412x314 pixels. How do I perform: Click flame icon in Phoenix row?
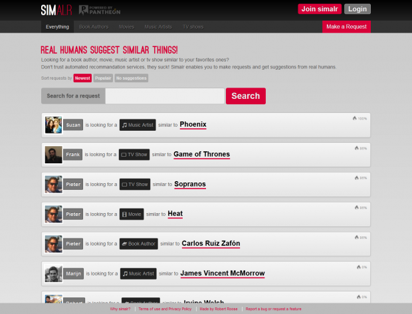click(355, 118)
